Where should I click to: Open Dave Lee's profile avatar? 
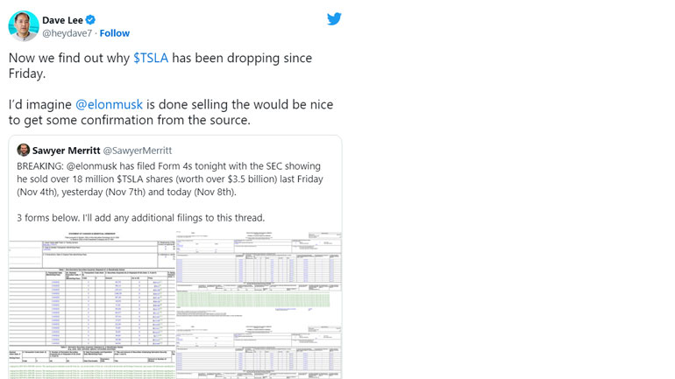pos(24,25)
